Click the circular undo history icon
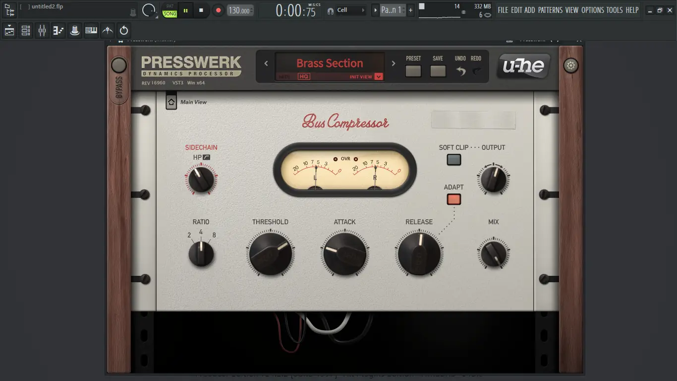Image resolution: width=677 pixels, height=381 pixels. pyautogui.click(x=124, y=31)
